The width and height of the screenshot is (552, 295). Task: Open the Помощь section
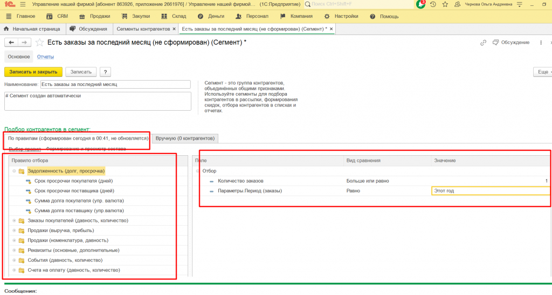[384, 16]
